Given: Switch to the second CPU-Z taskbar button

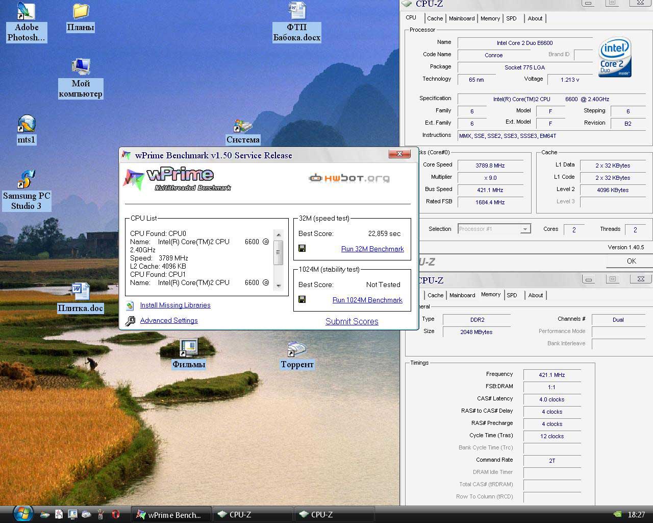Looking at the screenshot, I should pyautogui.click(x=335, y=514).
